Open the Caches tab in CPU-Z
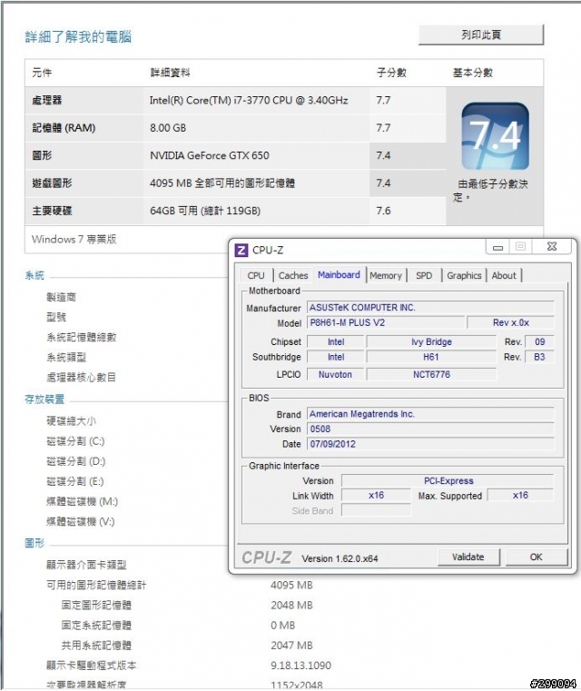581x691 pixels. (x=293, y=275)
